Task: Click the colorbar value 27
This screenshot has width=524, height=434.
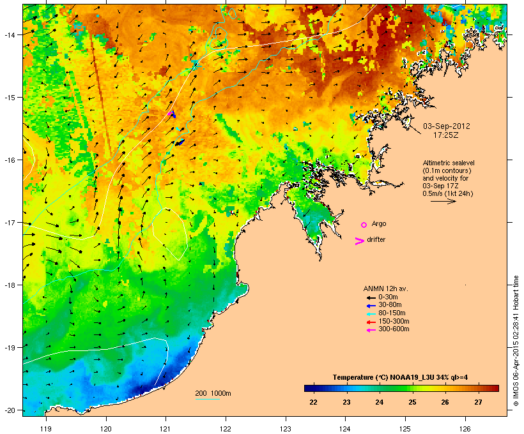Action: click(478, 402)
